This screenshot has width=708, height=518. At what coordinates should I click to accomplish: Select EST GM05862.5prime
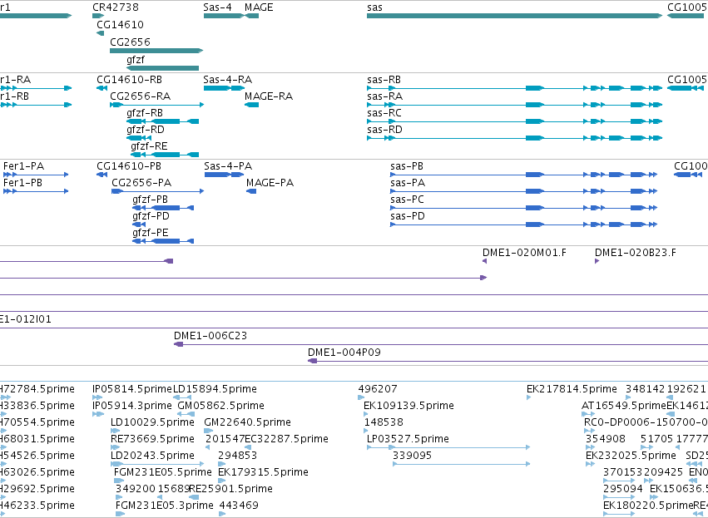coord(220,406)
